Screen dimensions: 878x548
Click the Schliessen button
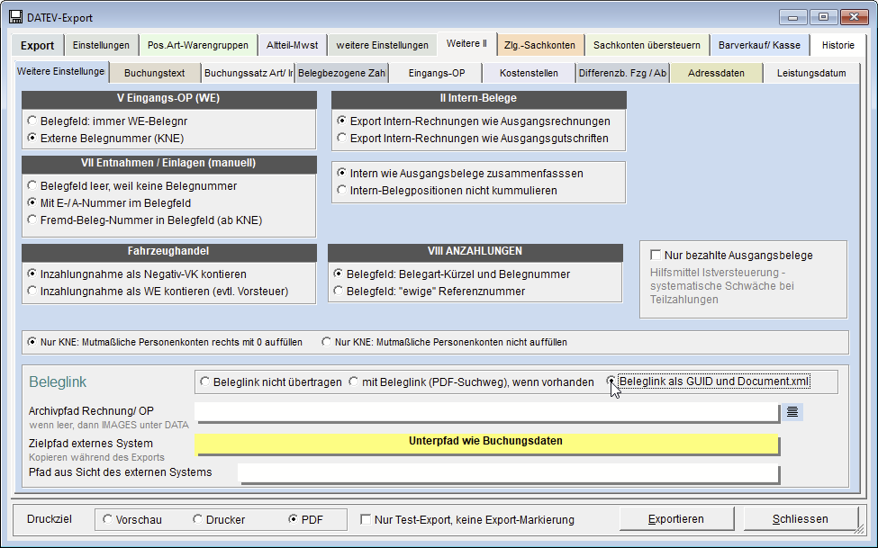801,519
